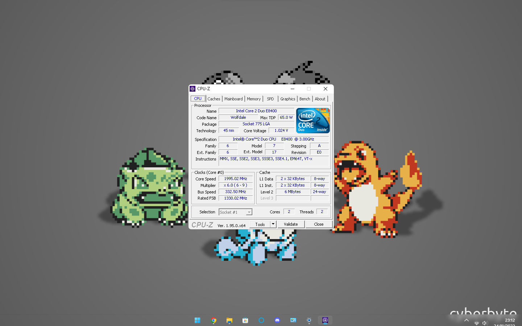Open Google Chrome from the taskbar
This screenshot has height=326, width=522.
214,320
